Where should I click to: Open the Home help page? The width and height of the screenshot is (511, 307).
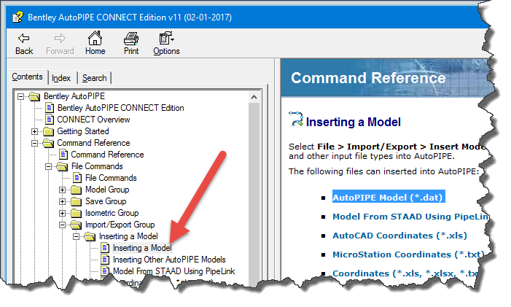[x=95, y=44]
